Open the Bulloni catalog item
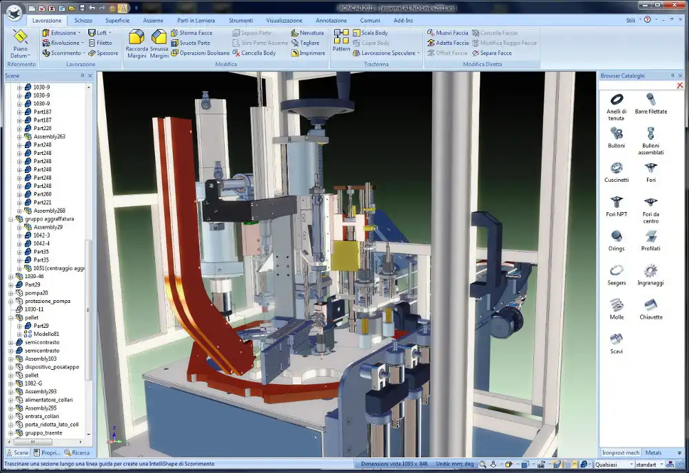Image resolution: width=689 pixels, height=473 pixels. [x=616, y=134]
